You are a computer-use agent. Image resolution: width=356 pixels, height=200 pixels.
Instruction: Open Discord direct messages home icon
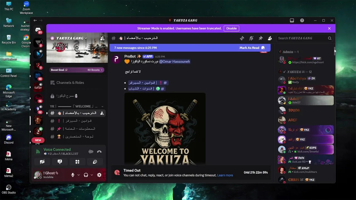[38, 30]
